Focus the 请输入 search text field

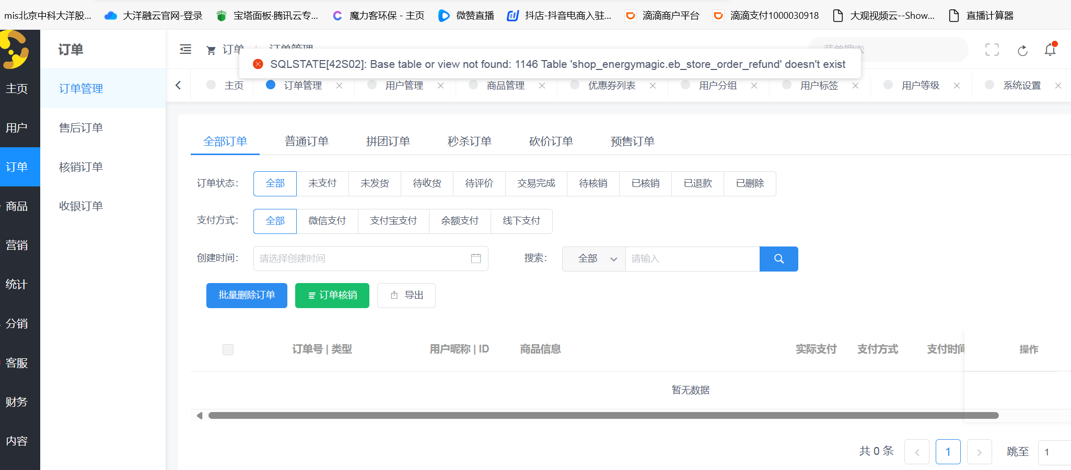click(693, 259)
